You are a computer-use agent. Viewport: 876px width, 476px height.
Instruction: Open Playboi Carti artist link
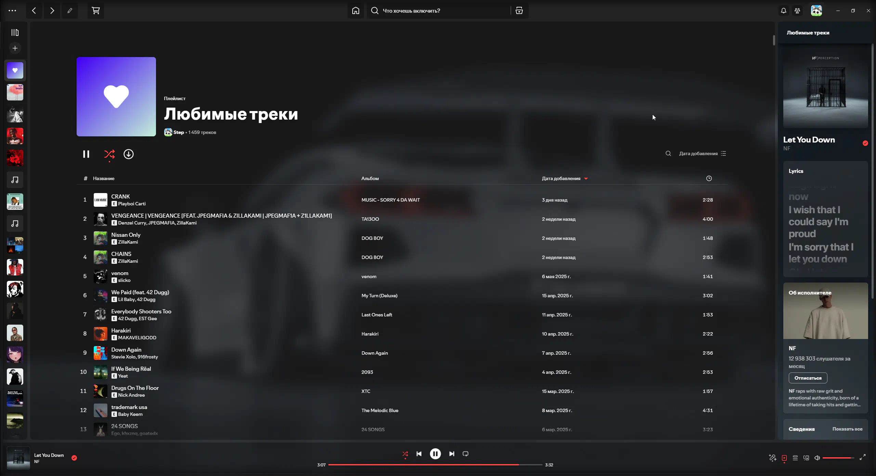[x=132, y=204]
